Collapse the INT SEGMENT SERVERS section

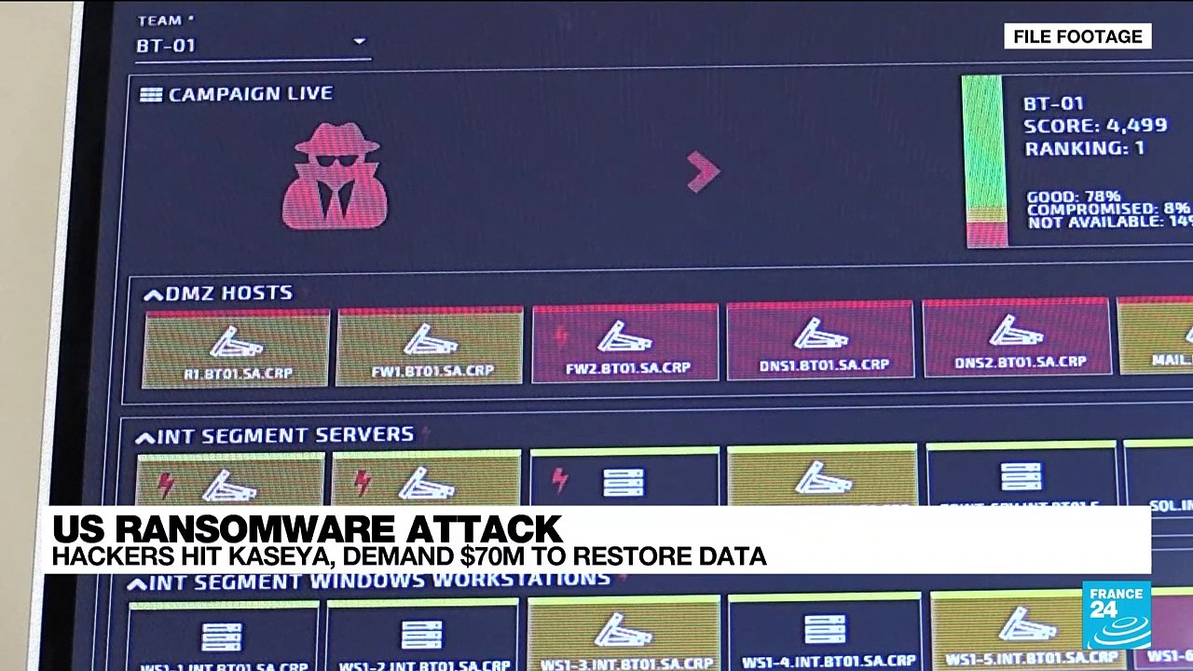[x=144, y=437]
